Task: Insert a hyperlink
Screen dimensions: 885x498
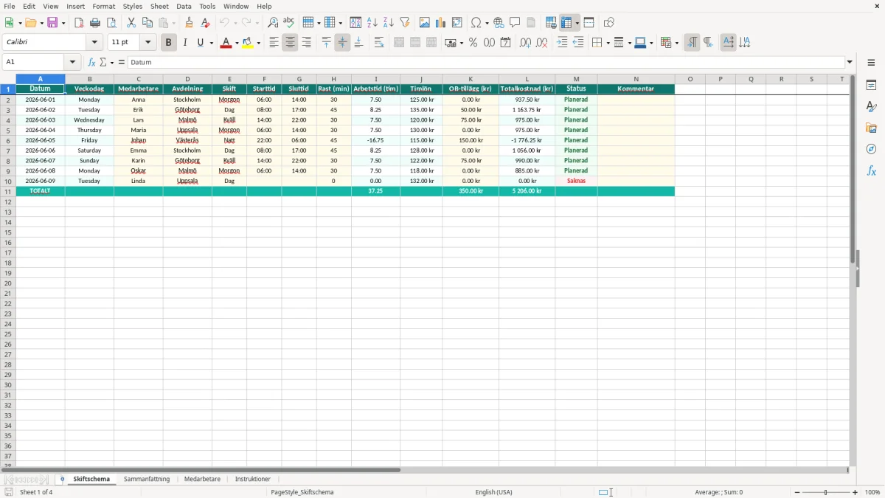Action: pos(499,22)
